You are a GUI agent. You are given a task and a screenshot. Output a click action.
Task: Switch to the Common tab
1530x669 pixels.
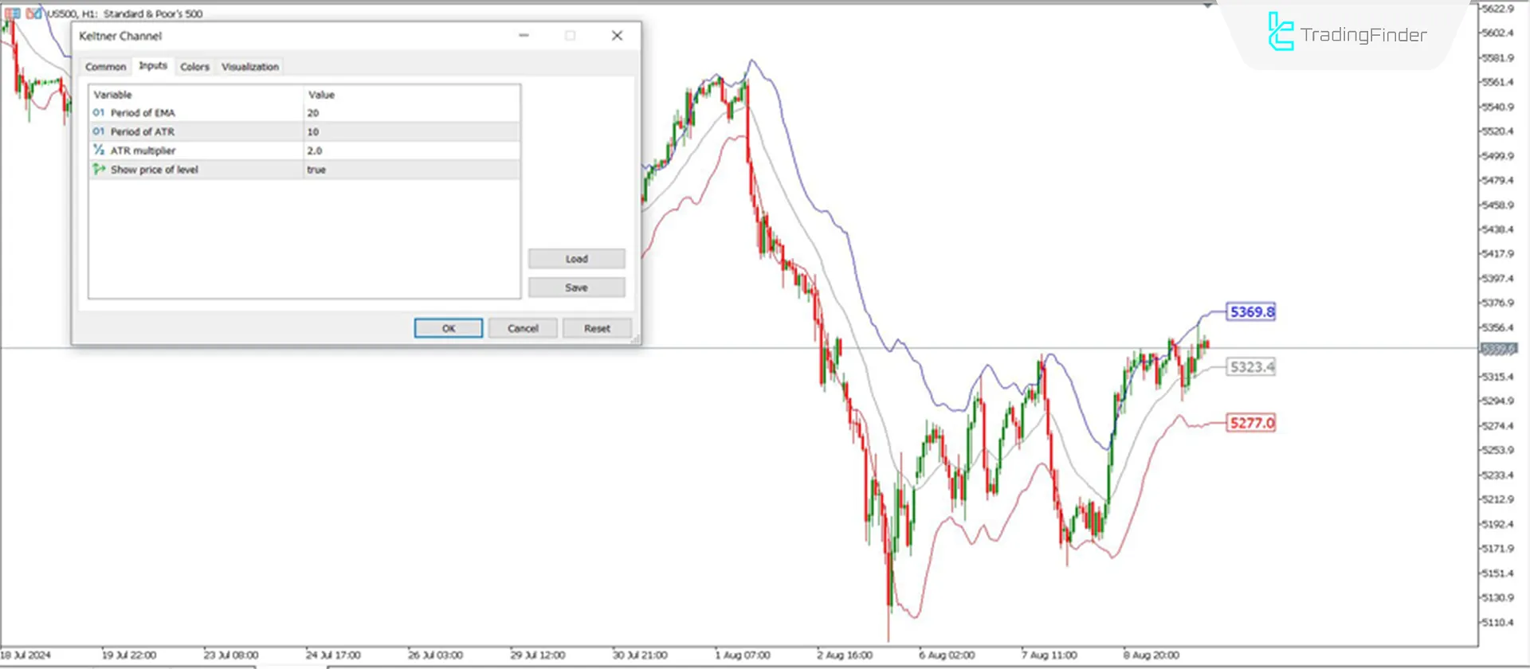click(x=105, y=67)
